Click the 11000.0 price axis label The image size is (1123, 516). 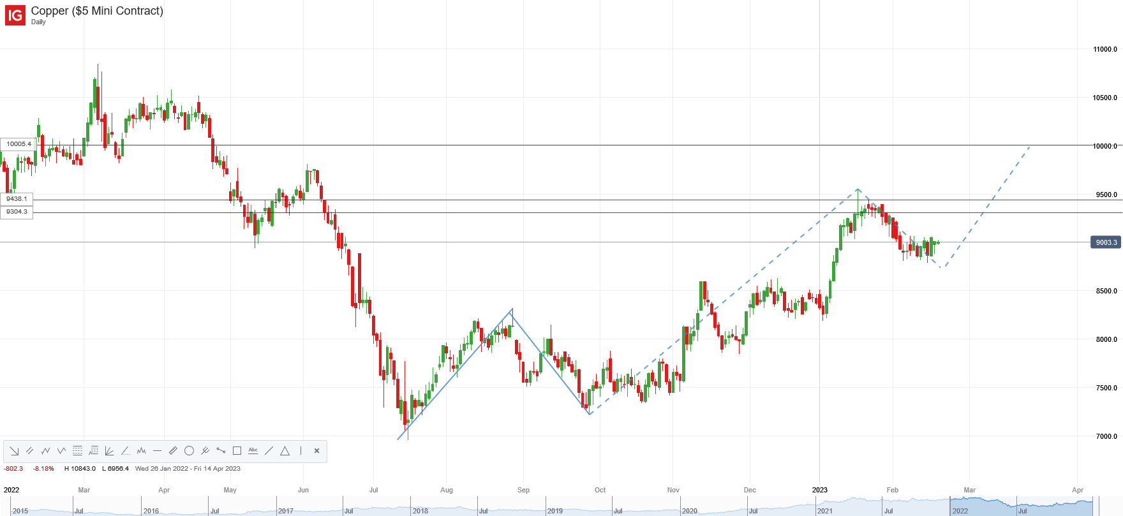click(1105, 49)
